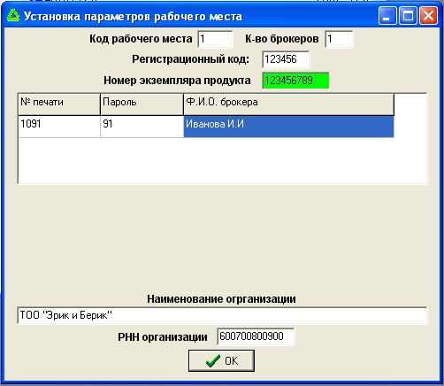Screen dimensions: 444x386
Task: Maximize the Установка параметров window
Action: pos(408,16)
